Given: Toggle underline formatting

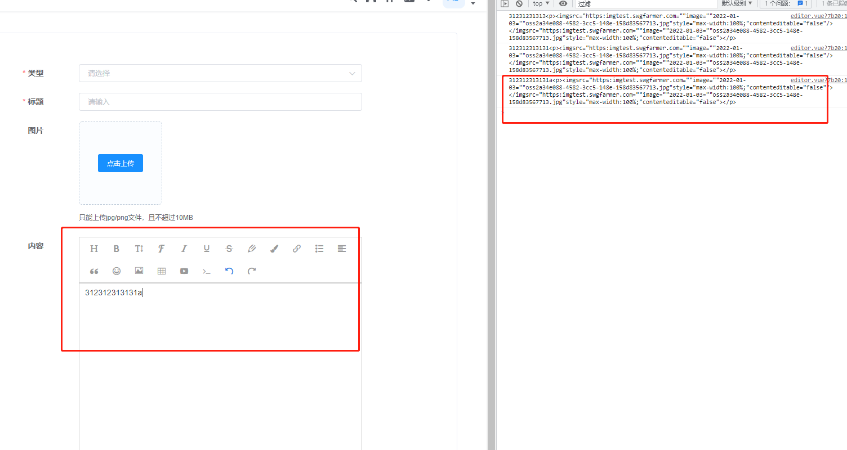Looking at the screenshot, I should tap(207, 249).
